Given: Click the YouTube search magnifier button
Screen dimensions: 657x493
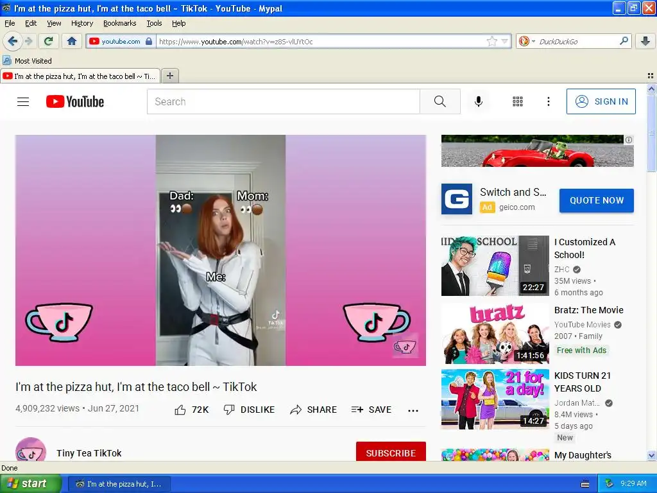Looking at the screenshot, I should click(x=440, y=101).
